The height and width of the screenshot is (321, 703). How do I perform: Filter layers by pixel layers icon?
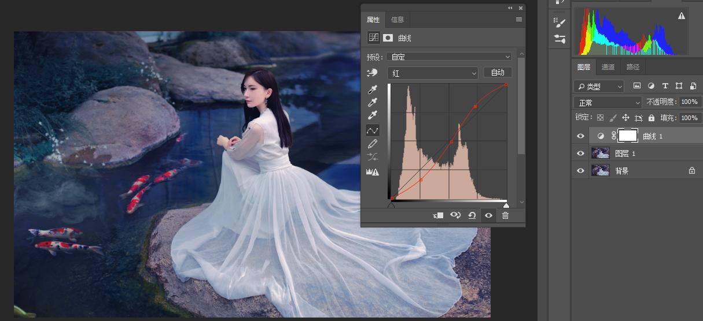(x=637, y=86)
